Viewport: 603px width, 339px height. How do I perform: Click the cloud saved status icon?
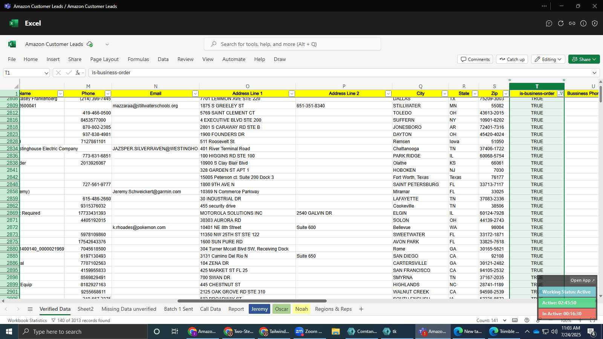point(90,44)
